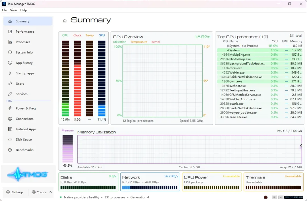Open Settings at bottom left

[15, 192]
